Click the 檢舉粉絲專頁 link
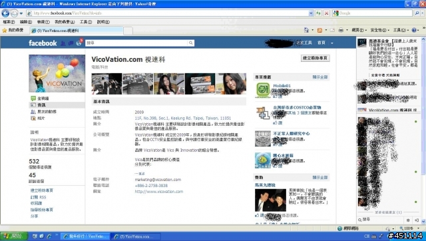Viewport: 426px width, 241px height. (42, 210)
